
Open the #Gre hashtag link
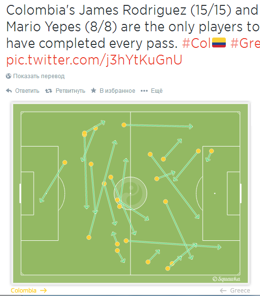pyautogui.click(x=245, y=43)
